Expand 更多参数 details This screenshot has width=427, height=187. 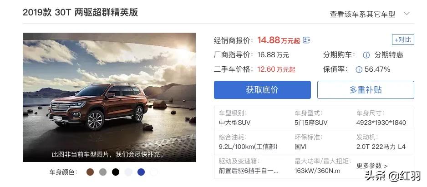coord(372,166)
